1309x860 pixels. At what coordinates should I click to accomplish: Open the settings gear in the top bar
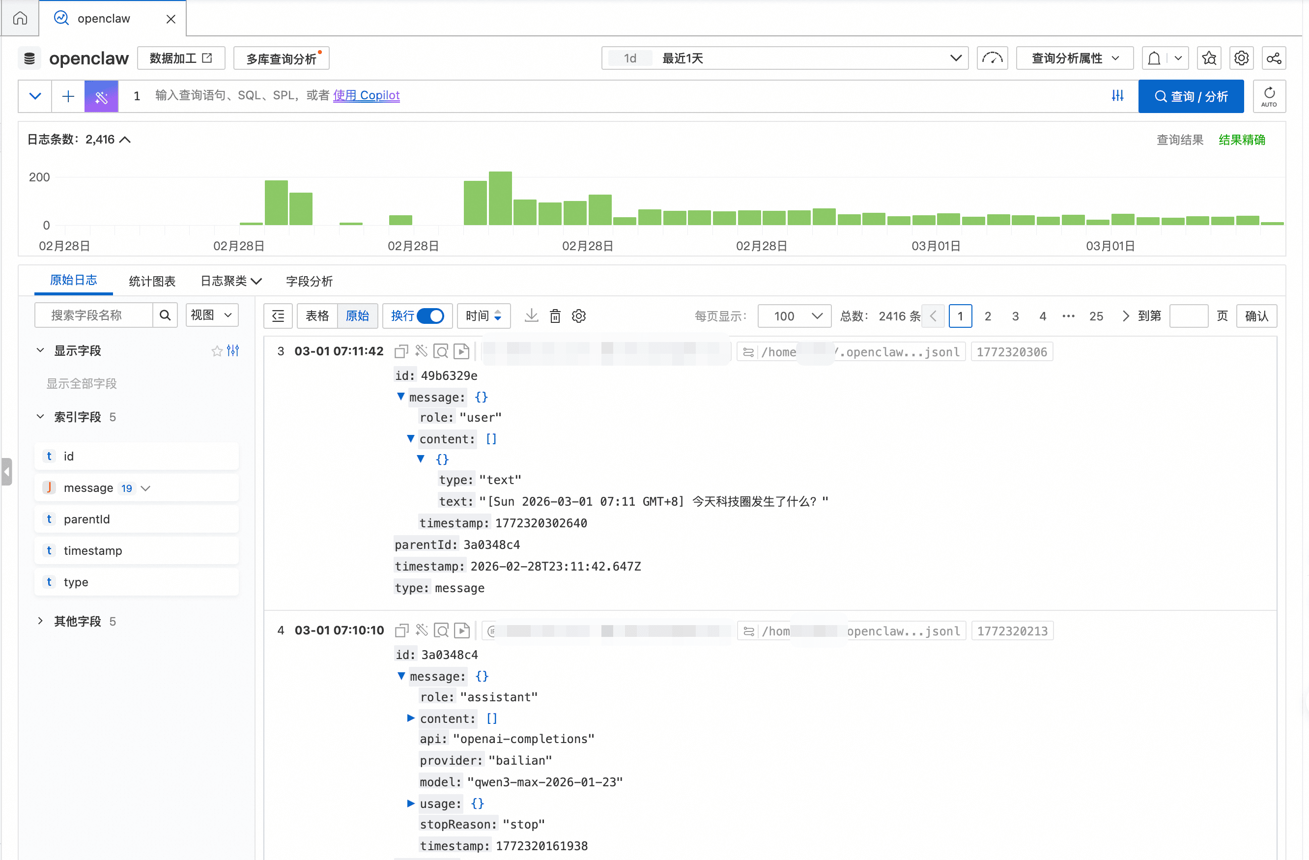(1241, 58)
